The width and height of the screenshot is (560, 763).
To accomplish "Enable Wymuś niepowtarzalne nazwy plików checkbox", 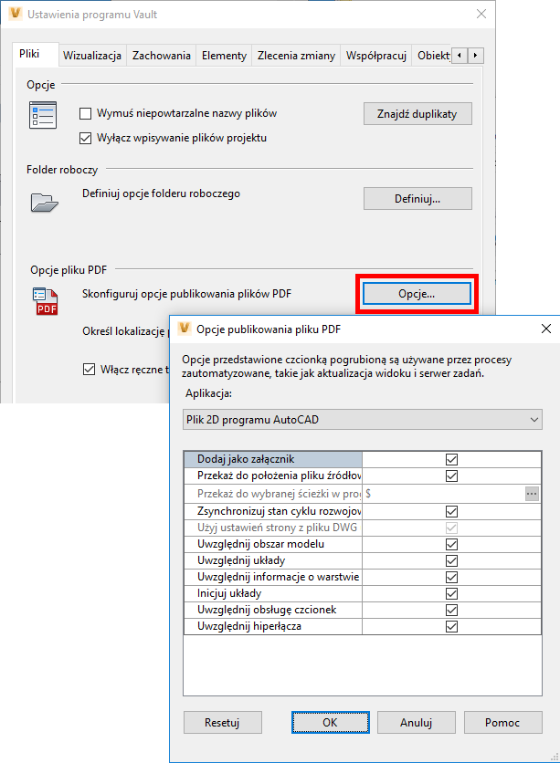I will point(85,114).
